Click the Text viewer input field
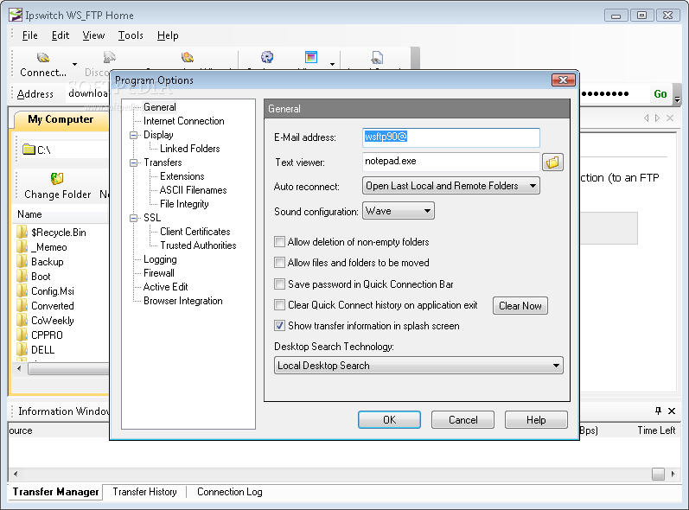Image resolution: width=689 pixels, height=510 pixels. (451, 162)
